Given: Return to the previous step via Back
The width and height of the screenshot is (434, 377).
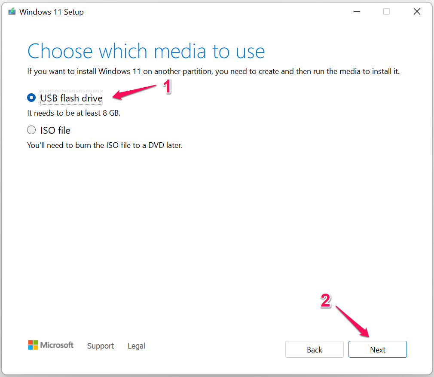Looking at the screenshot, I should [314, 349].
